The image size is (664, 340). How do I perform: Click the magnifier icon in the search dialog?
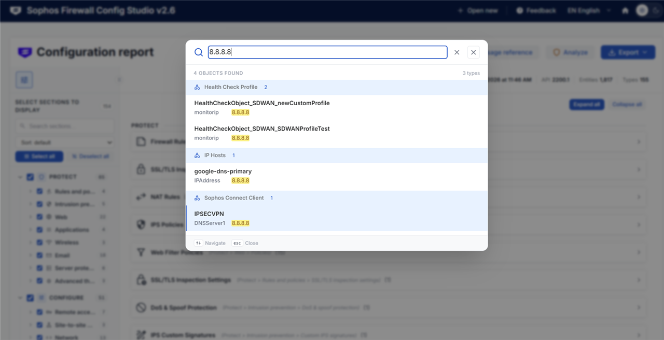coord(199,52)
